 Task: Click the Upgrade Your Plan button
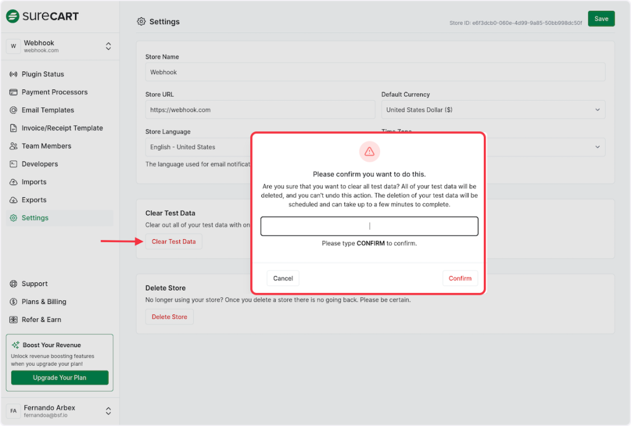60,377
